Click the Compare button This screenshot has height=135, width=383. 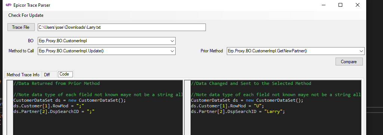(x=349, y=62)
